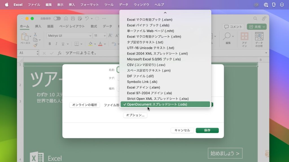This screenshot has width=289, height=162.
Task: Click the Cut scissors icon
Action: [35, 33]
